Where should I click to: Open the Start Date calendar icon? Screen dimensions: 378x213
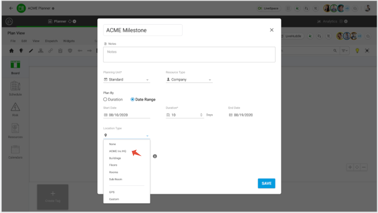point(105,115)
